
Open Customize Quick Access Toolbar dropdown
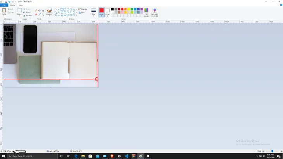(x=15, y=2)
